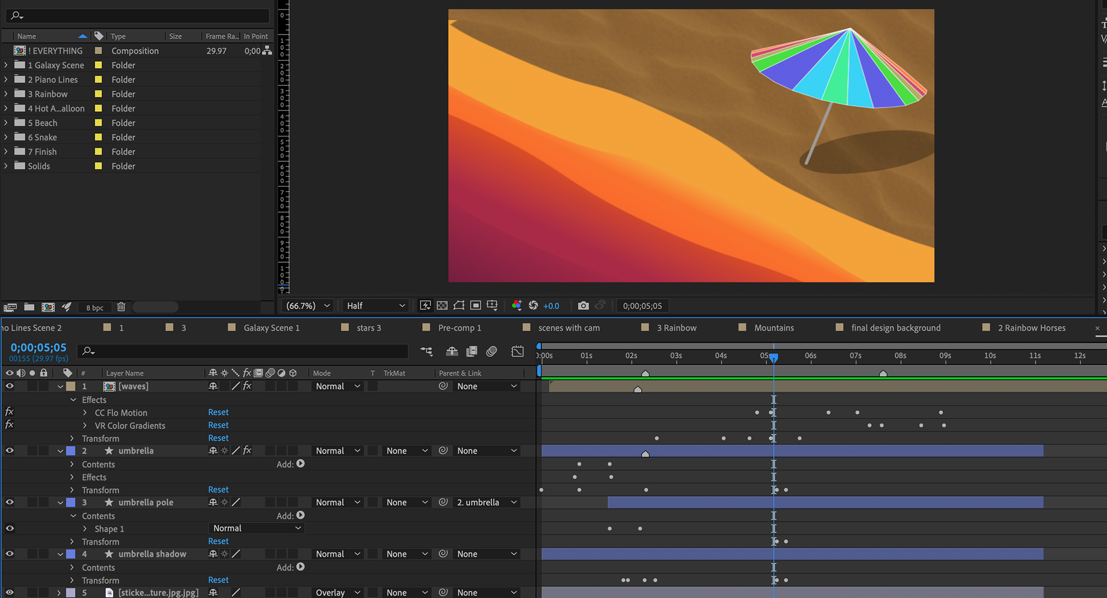The image size is (1107, 598).
Task: Reset exposure aperture icon
Action: click(533, 305)
